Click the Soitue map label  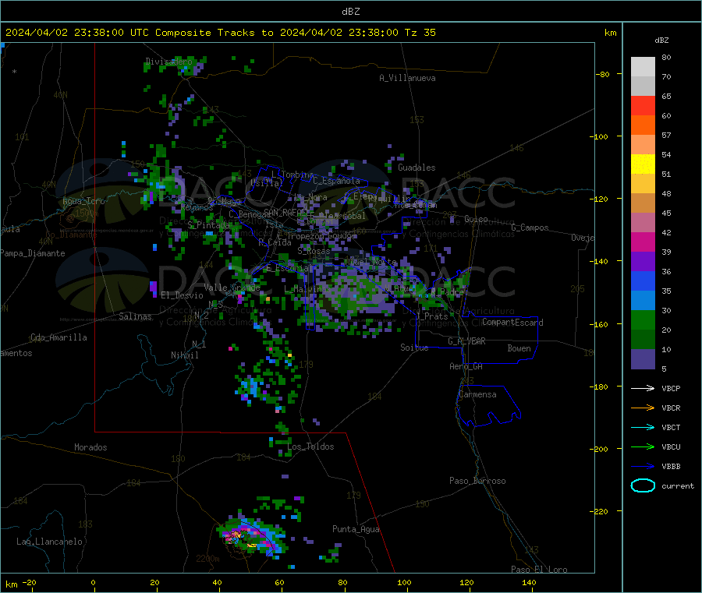pos(414,348)
